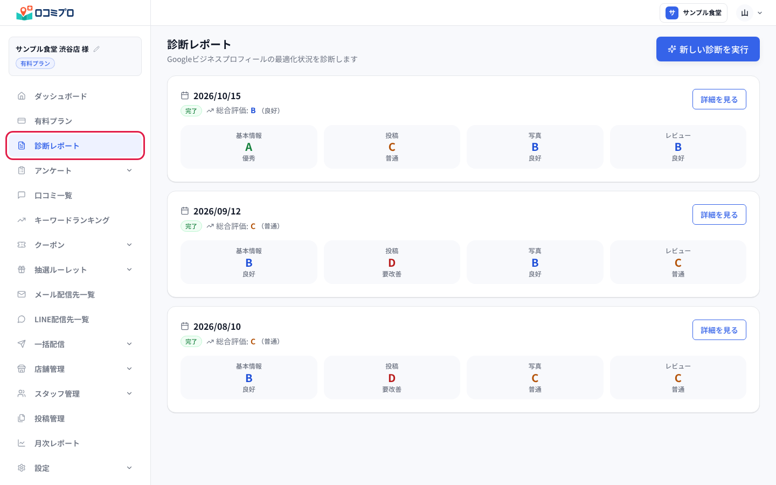The image size is (776, 485).
Task: Expand the 店舗管理 submenu chevron
Action: [x=129, y=369]
